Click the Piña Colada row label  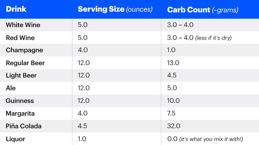tap(24, 126)
